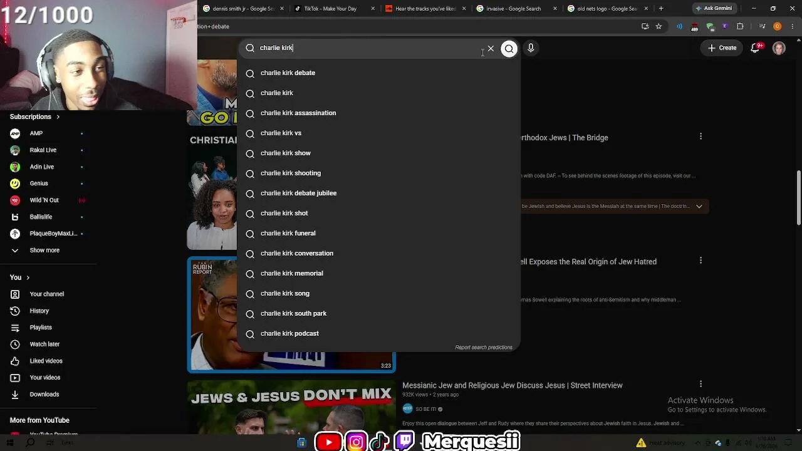802x451 pixels.
Task: Select suggestion 'charlie kirk south park'
Action: [x=378, y=314]
